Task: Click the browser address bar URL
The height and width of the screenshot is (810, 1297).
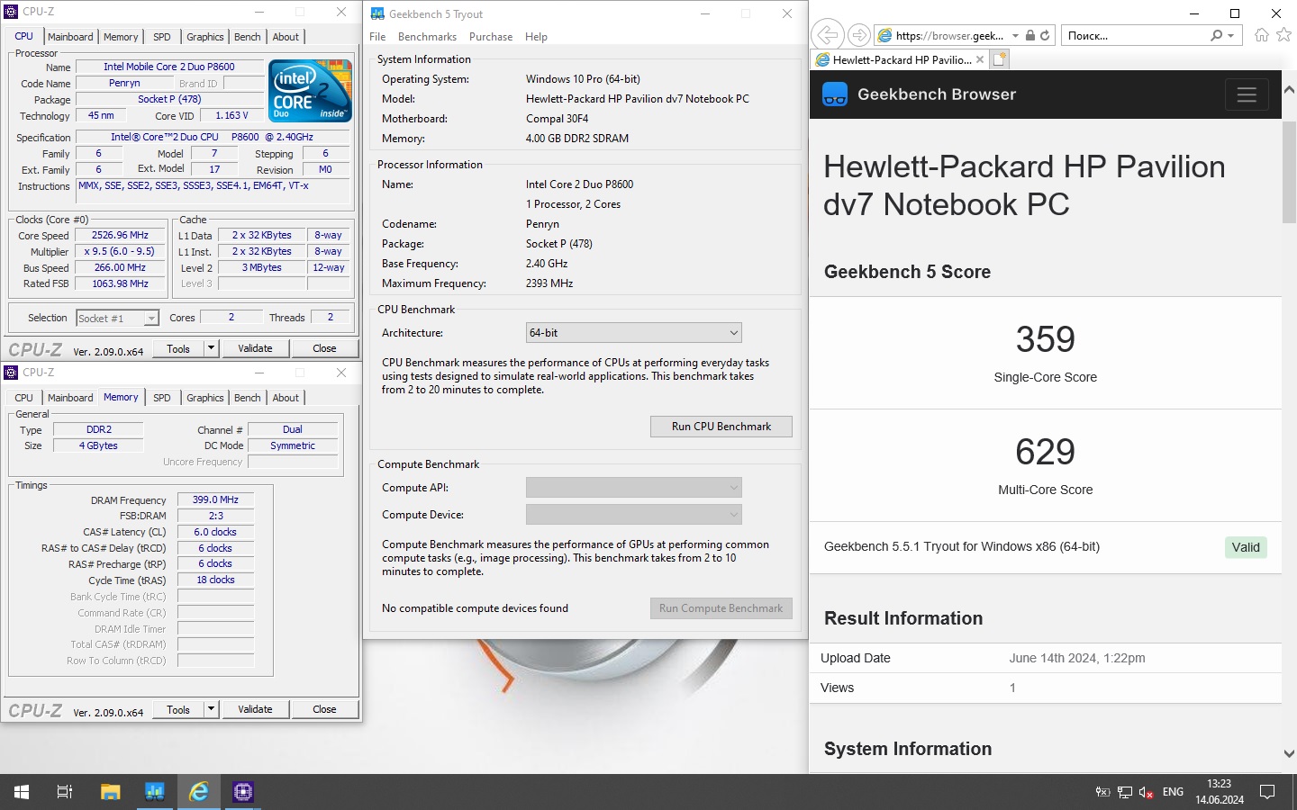Action: (x=949, y=36)
